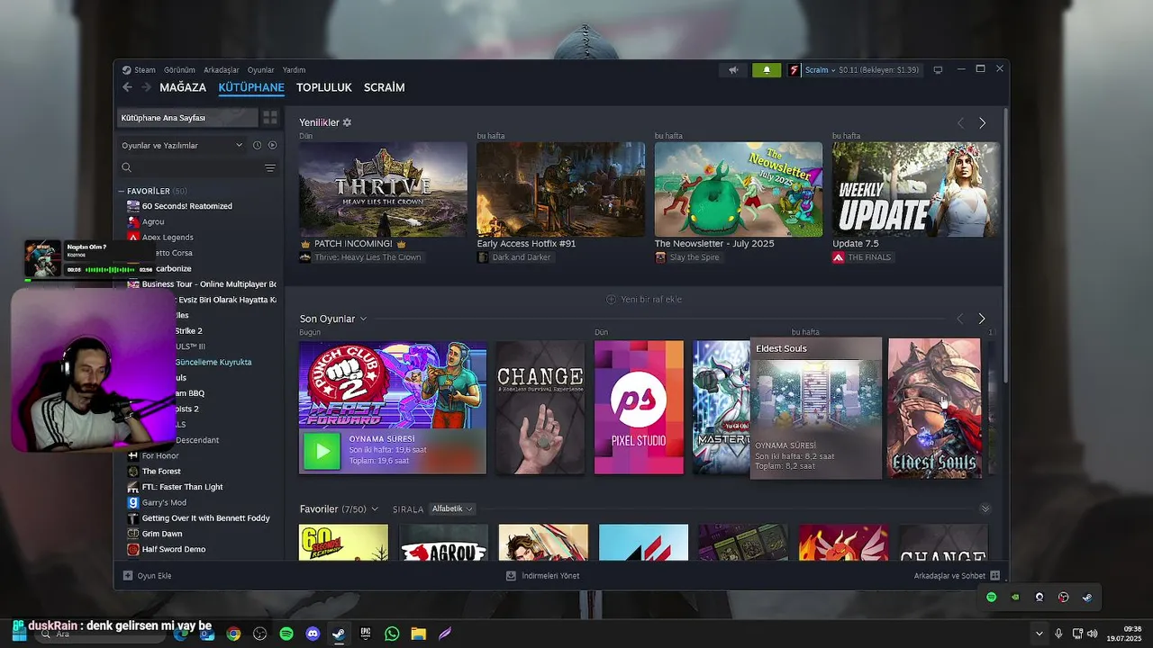Open Epic Games Launcher from taskbar
The width and height of the screenshot is (1153, 648).
(366, 634)
